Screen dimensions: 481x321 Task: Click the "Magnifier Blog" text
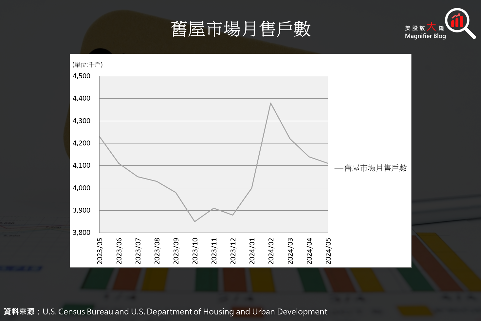(425, 36)
